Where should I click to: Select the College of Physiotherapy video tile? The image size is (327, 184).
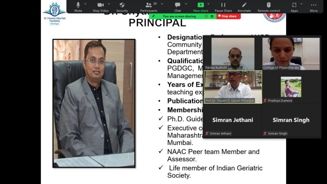tap(291, 54)
